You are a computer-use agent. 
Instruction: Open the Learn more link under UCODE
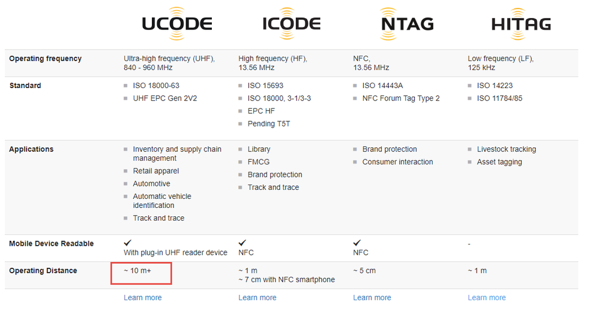pyautogui.click(x=142, y=298)
